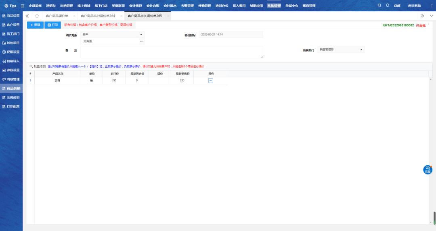
Task: Expand the tab list chevron at far right
Action: click(431, 16)
